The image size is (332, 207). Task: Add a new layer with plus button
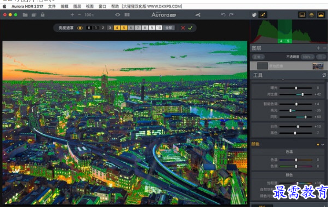coord(318,48)
